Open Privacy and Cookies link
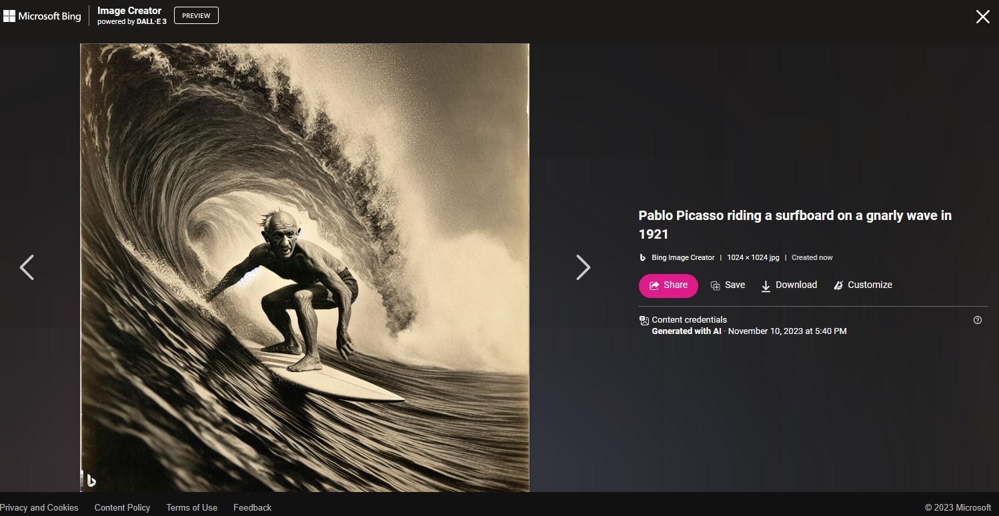This screenshot has height=516, width=999. [x=39, y=507]
